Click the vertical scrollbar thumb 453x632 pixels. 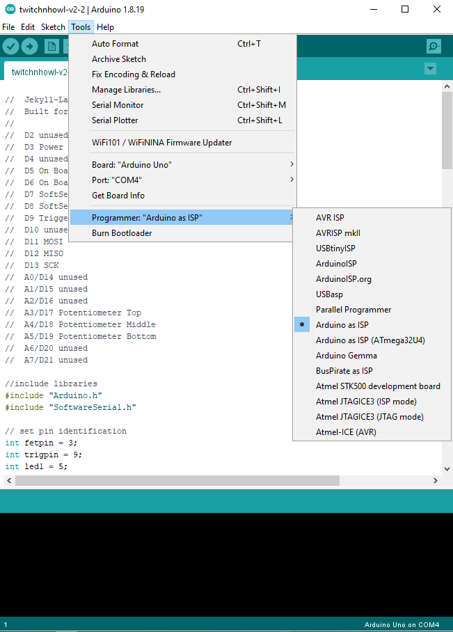coord(447,130)
